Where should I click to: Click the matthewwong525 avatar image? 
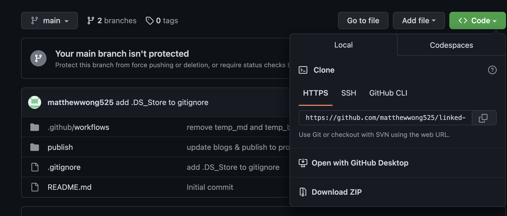pyautogui.click(x=35, y=102)
